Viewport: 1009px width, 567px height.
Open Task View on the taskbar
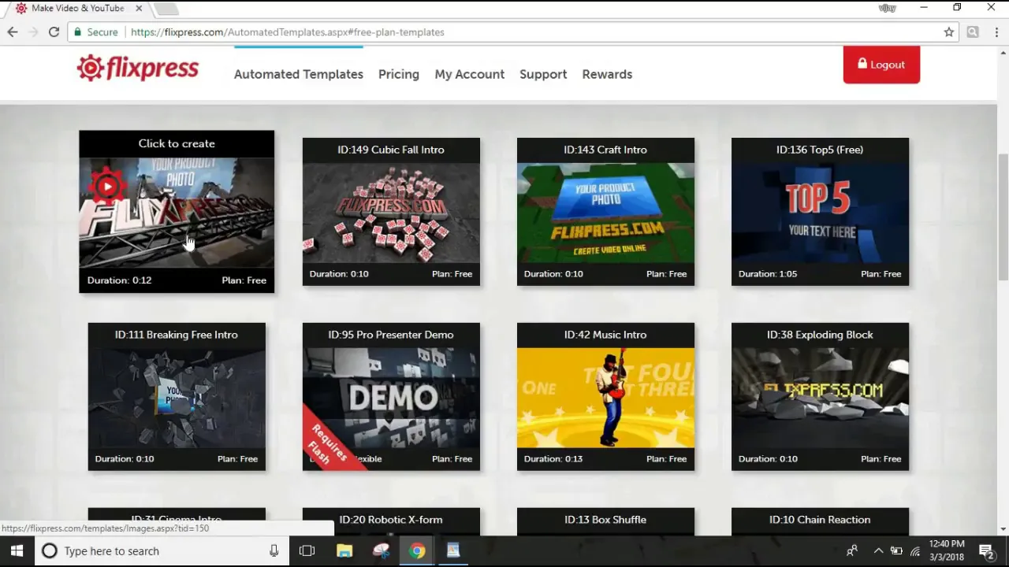(307, 551)
